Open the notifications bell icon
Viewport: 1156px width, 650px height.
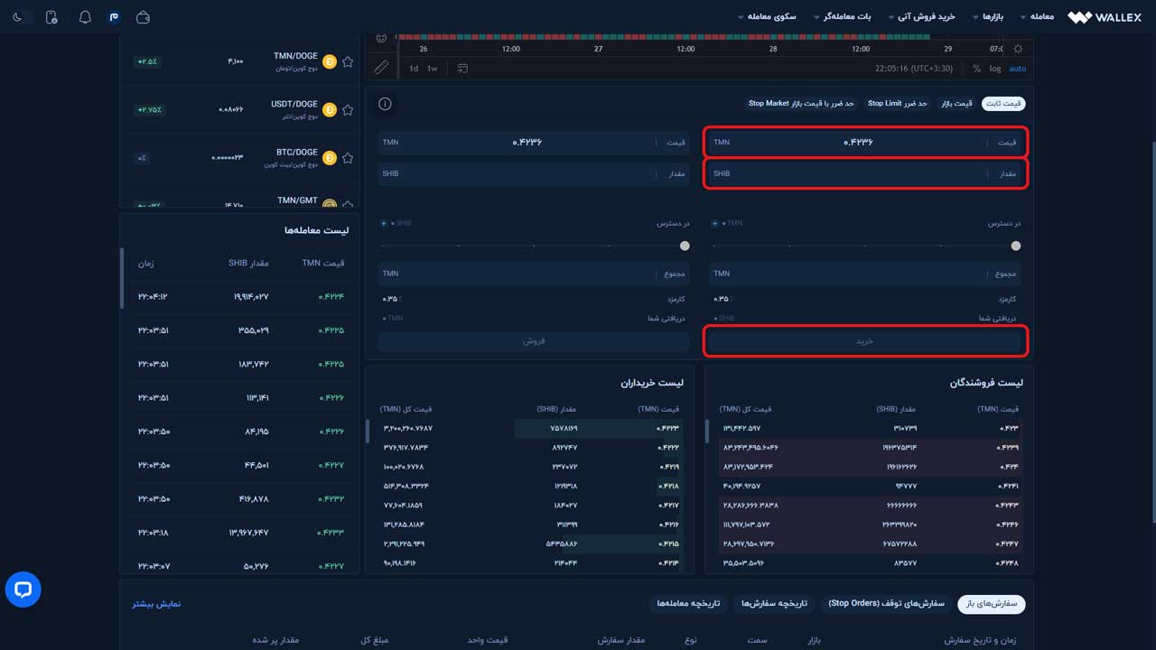(x=85, y=17)
